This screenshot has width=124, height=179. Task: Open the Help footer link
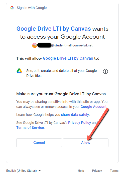[81, 171]
